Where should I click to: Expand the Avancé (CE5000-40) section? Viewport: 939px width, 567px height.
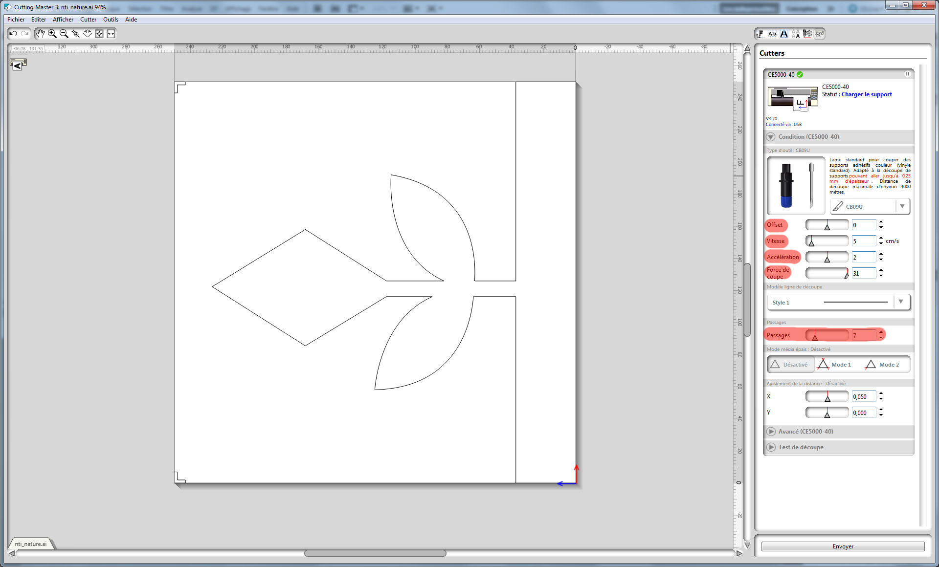click(x=771, y=432)
